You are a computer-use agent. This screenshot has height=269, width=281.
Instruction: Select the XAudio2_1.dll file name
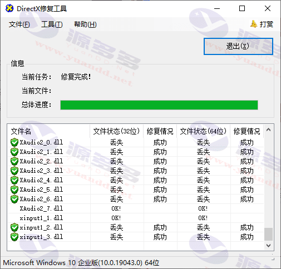41,152
